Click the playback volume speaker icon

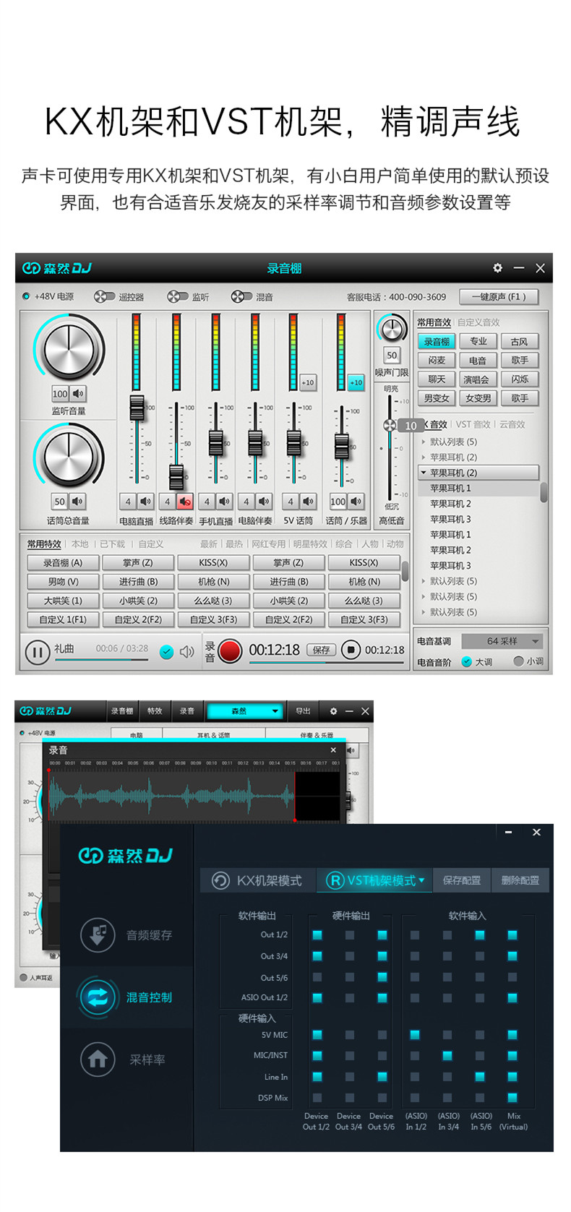[186, 652]
